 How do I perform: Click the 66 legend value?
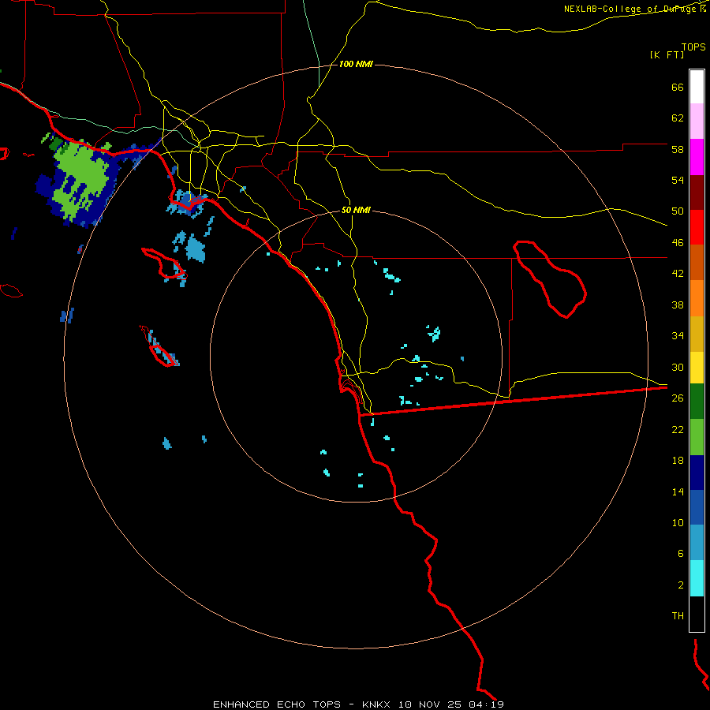tap(678, 87)
